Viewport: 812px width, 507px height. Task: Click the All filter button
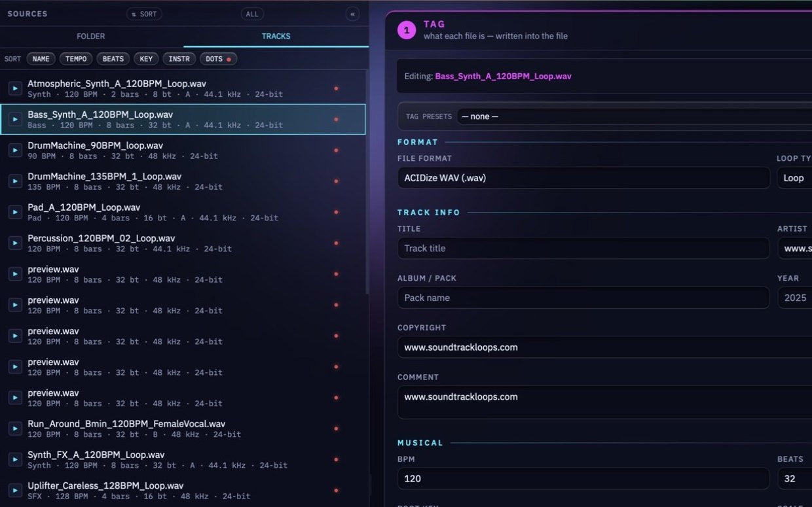pos(252,14)
